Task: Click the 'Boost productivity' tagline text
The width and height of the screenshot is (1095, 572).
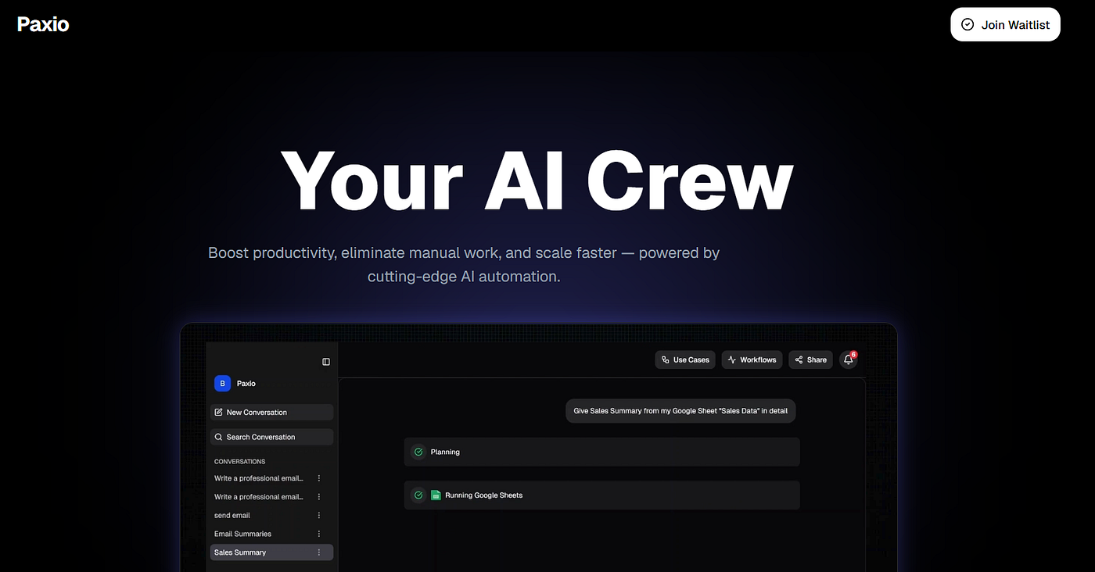Action: point(464,264)
